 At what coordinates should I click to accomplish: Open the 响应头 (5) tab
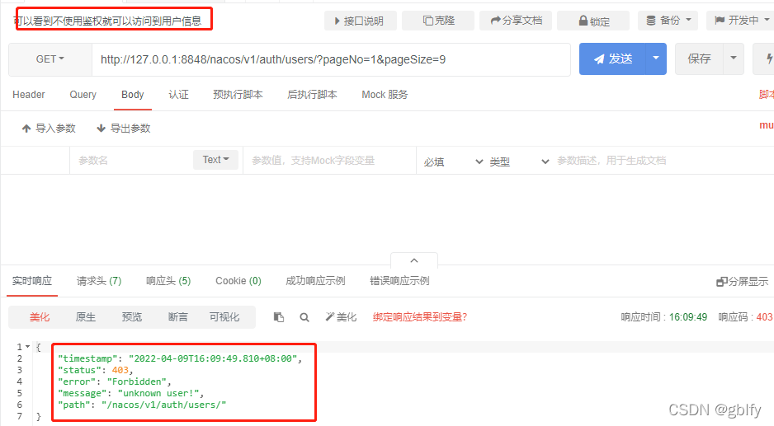(x=168, y=281)
